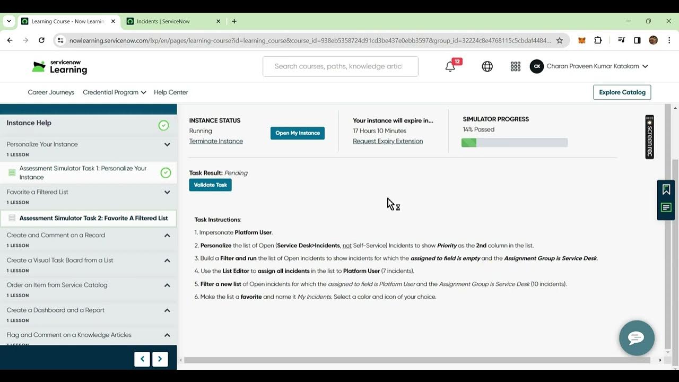
Task: Expand Create a Visual Task Board section
Action: coord(167,261)
